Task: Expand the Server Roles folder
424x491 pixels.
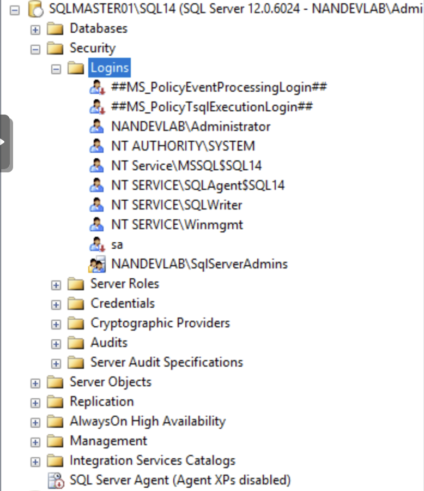Action: [56, 285]
